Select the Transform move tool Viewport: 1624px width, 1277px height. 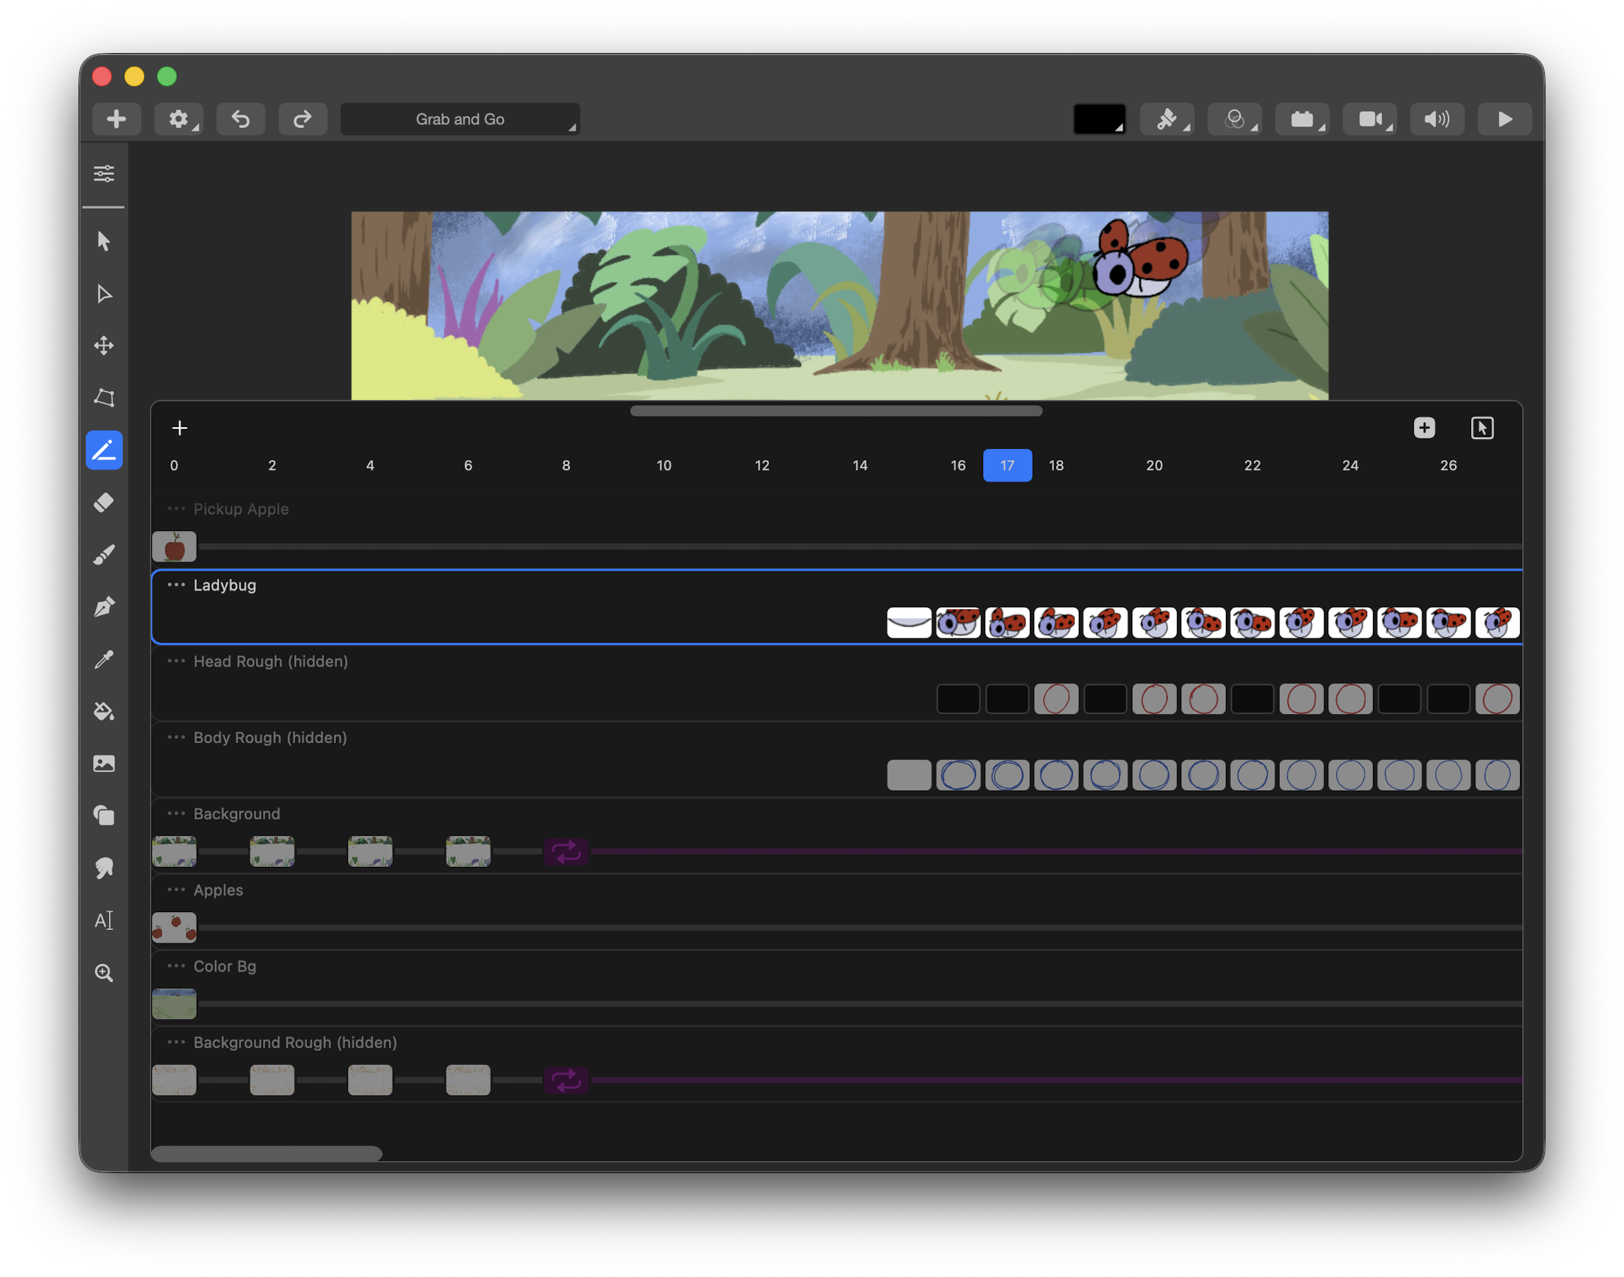[104, 346]
